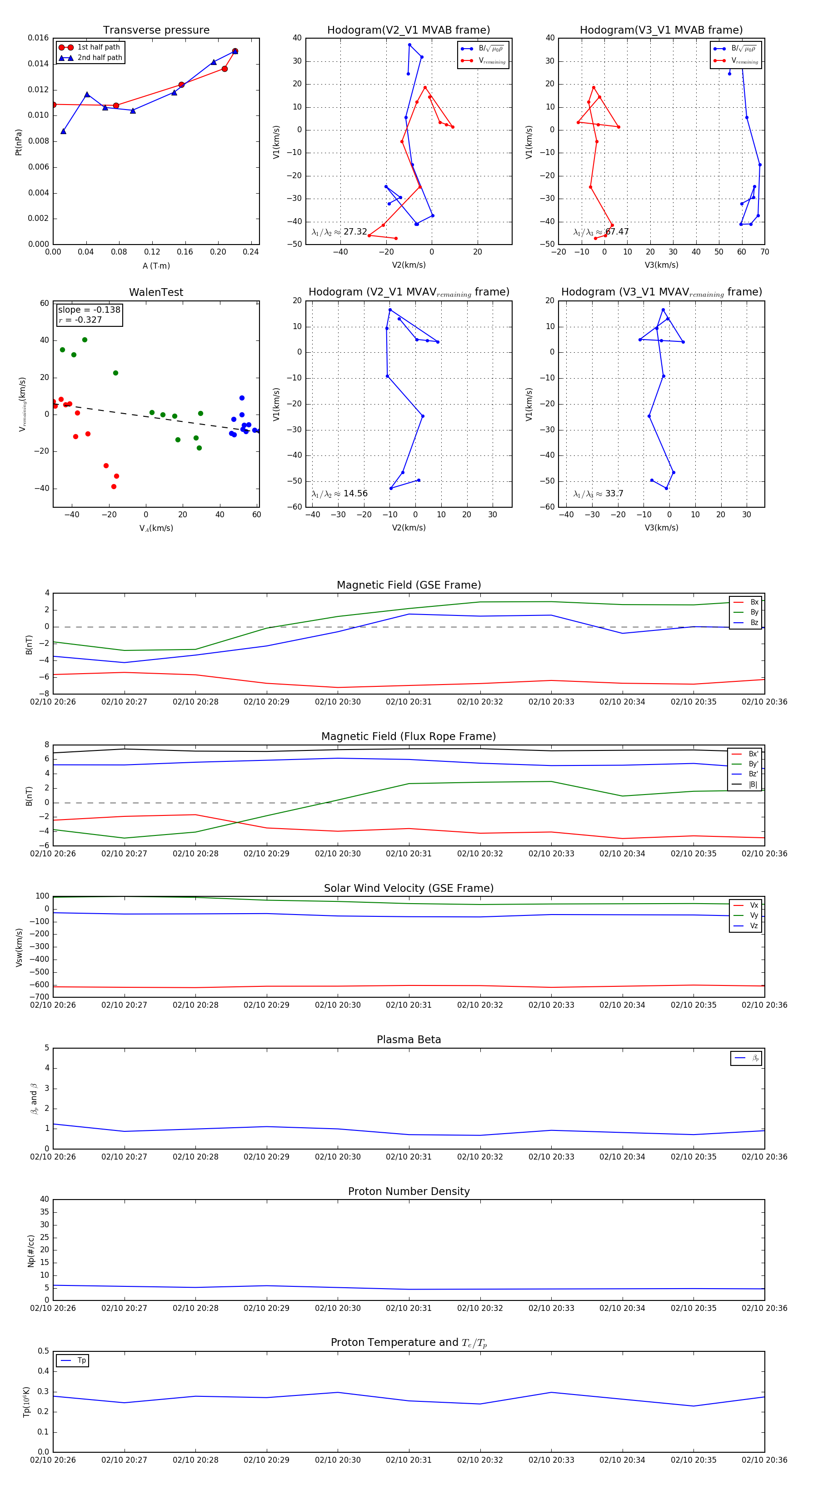818x1500 pixels.
Task: Click the "Tp(10^6K)" y-axis label
Action: [x=26, y=1402]
